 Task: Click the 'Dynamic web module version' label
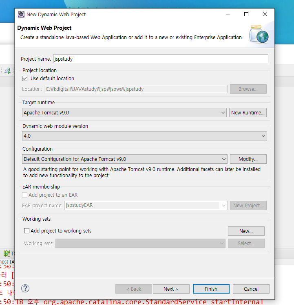[55, 126]
